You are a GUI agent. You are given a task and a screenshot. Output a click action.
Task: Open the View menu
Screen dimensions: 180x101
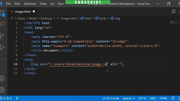43,4
